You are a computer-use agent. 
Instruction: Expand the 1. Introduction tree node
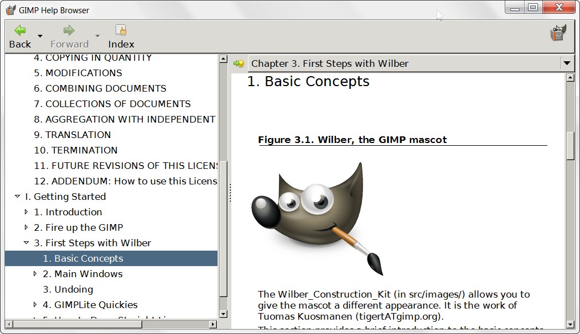point(26,212)
